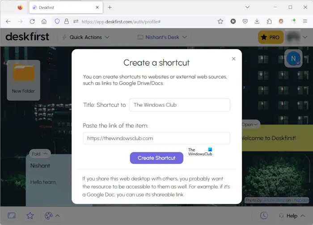Open the Quick Actions dropdown
This screenshot has height=225, width=313.
click(x=86, y=37)
